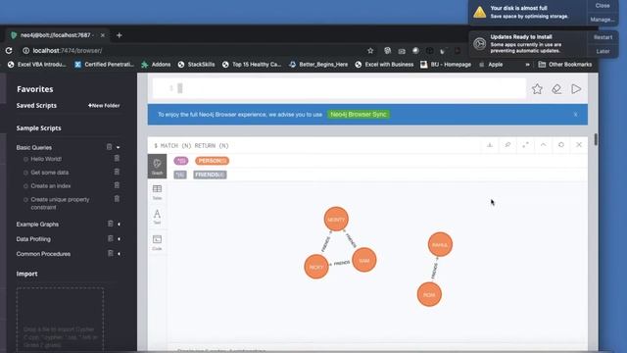Delete the Hello World! script
Screen dimensions: 627x353
(117, 159)
